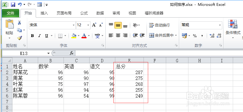
Task: Click the accounting number format icon
Action: tap(184, 36)
